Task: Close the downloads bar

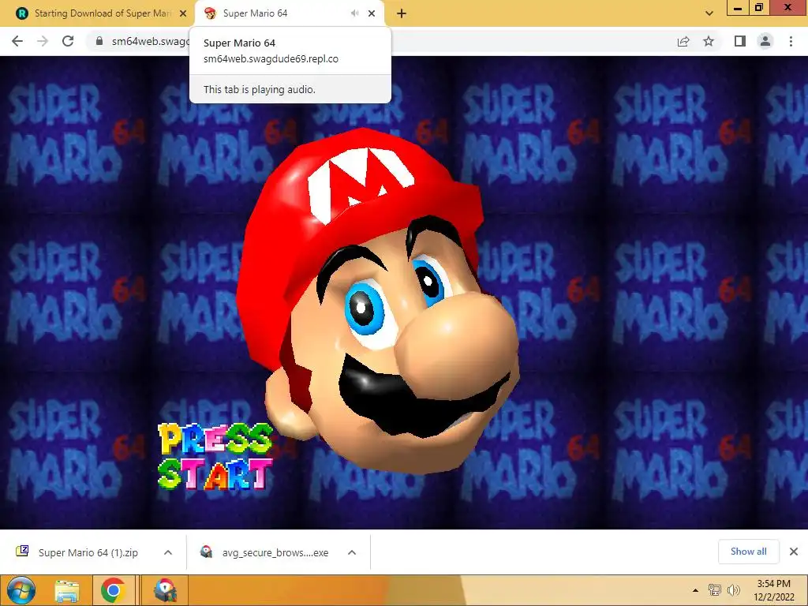Action: 794,552
